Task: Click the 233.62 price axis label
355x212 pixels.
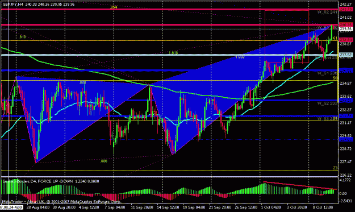Action: 346,96
